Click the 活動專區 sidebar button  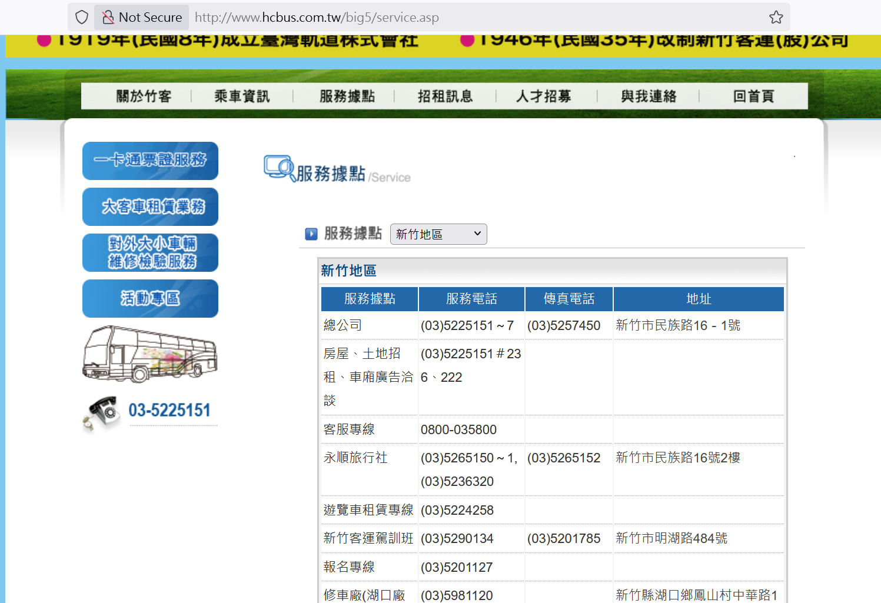[x=150, y=298]
